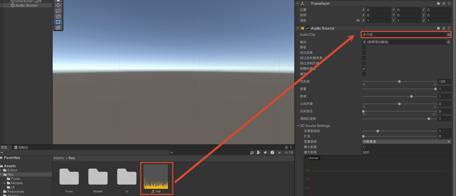The height and width of the screenshot is (196, 456).
Task: Click the Audio Source speaker component icon
Action: click(x=302, y=28)
